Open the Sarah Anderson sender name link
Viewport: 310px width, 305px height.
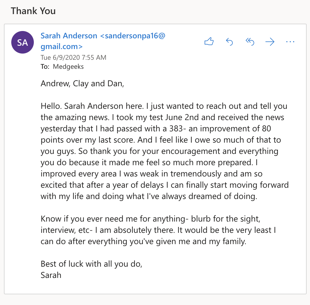coord(69,36)
